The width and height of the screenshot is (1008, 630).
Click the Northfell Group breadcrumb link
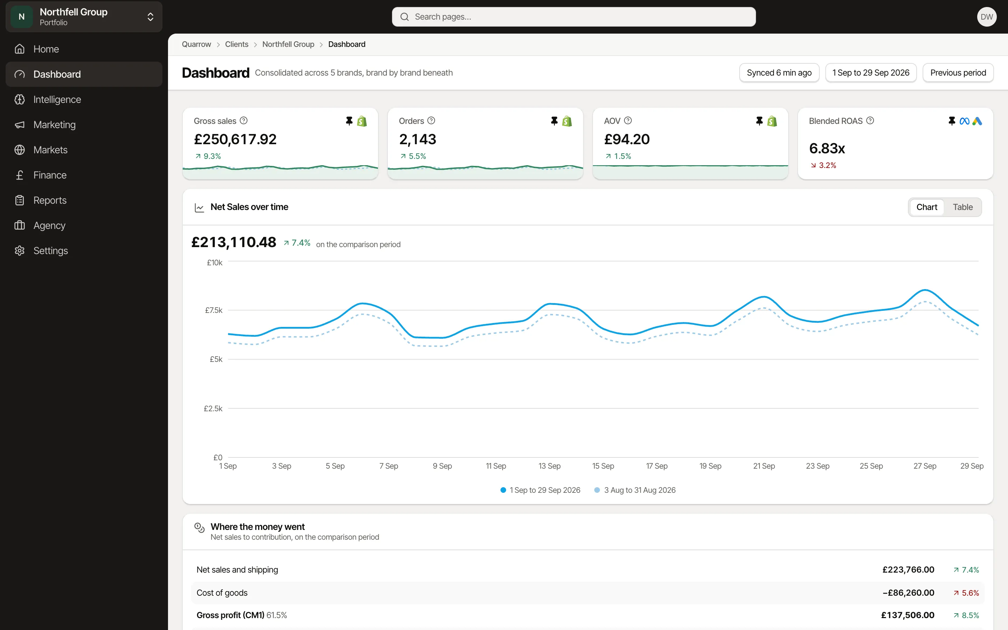coord(288,44)
